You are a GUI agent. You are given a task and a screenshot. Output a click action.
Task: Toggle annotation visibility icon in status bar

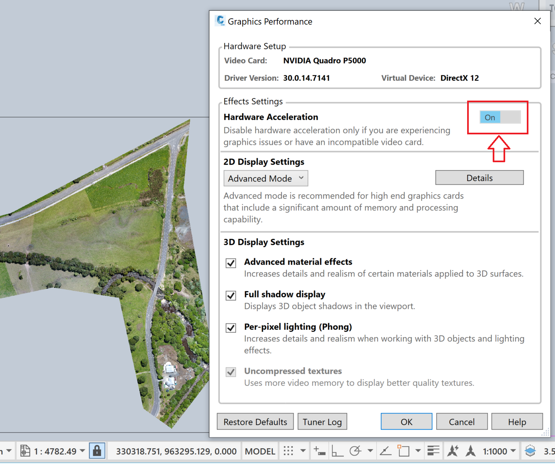(453, 451)
